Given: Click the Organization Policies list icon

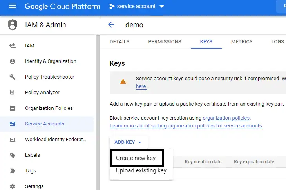Looking at the screenshot, I should coord(13,108).
